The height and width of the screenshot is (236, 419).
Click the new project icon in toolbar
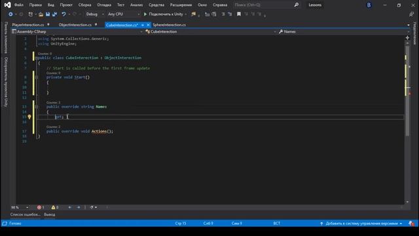31,14
